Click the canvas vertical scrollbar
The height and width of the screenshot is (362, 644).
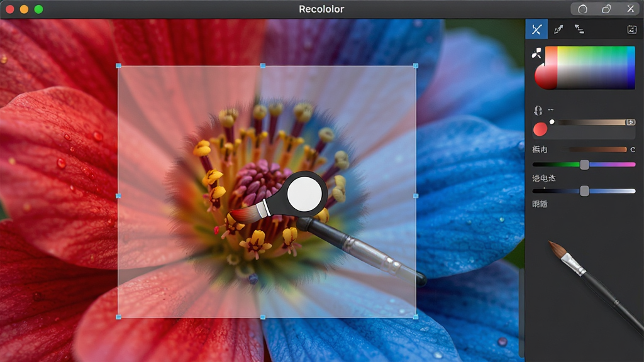tap(521, 312)
